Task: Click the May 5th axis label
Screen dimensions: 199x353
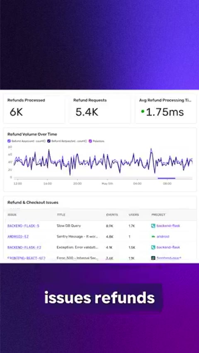Action: click(x=107, y=184)
